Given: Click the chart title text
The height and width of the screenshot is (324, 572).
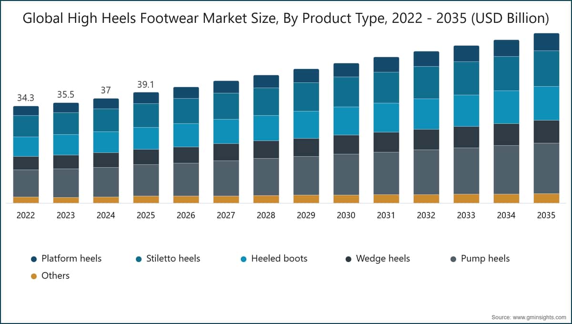Looking at the screenshot, I should click(x=286, y=19).
